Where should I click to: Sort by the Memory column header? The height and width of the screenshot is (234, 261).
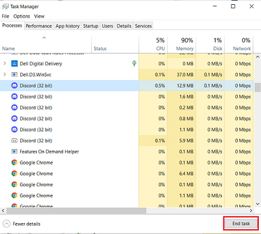tap(182, 44)
